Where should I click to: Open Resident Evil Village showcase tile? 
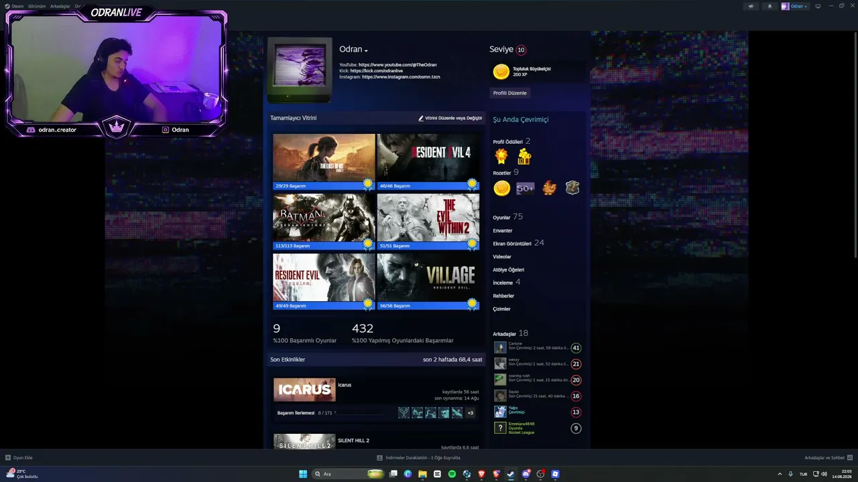pyautogui.click(x=428, y=282)
